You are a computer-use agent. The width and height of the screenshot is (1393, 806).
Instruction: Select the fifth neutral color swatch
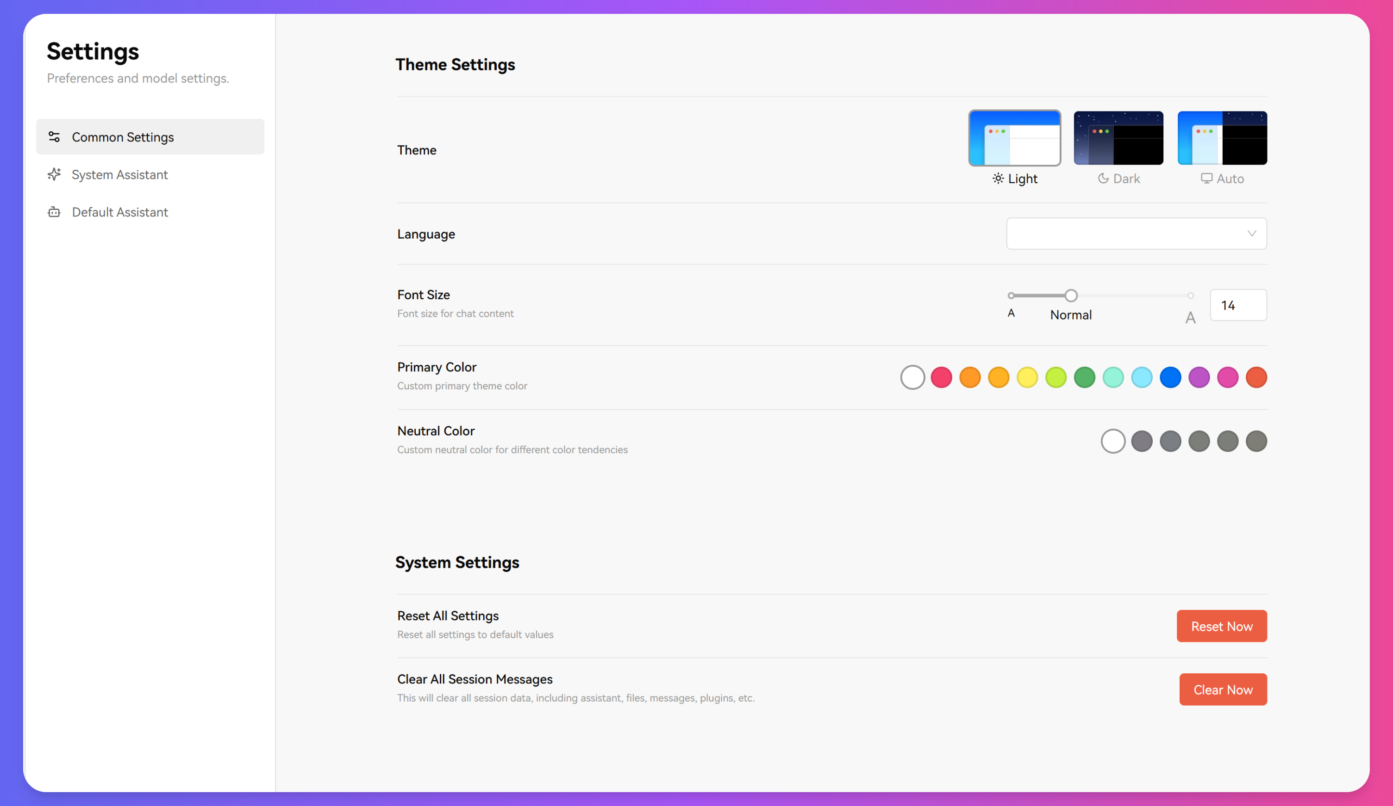click(x=1228, y=441)
